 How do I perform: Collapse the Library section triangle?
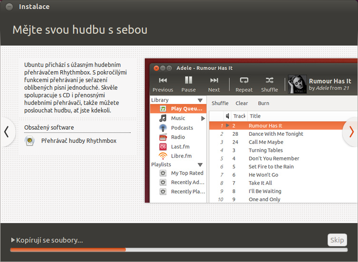(x=200, y=101)
